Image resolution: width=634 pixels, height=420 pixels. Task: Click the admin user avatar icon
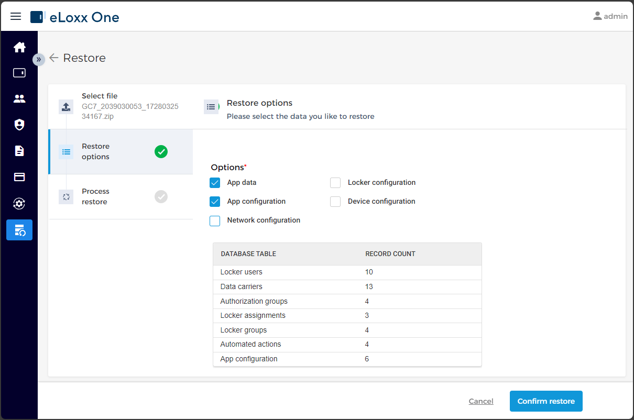[597, 16]
